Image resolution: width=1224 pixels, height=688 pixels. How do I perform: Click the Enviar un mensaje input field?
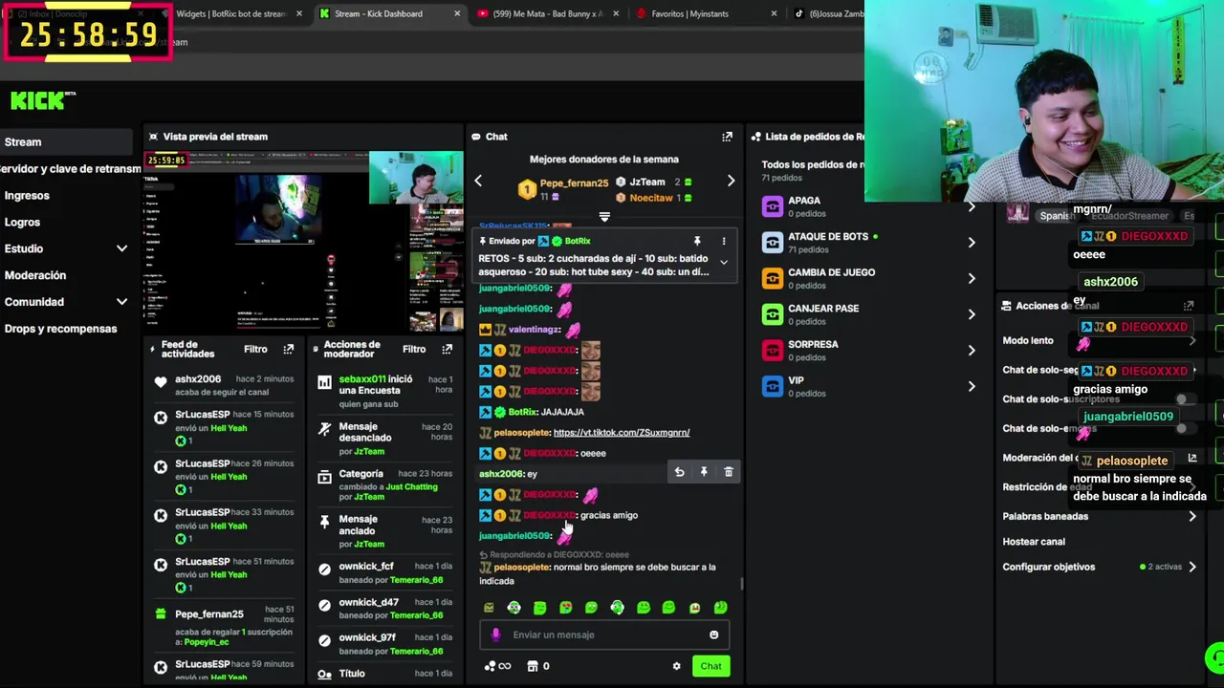tap(604, 634)
